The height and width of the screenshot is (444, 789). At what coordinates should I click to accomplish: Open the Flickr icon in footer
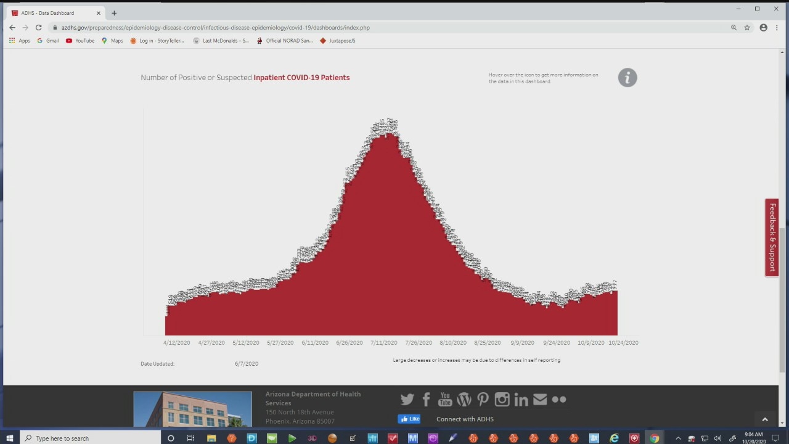(x=559, y=400)
